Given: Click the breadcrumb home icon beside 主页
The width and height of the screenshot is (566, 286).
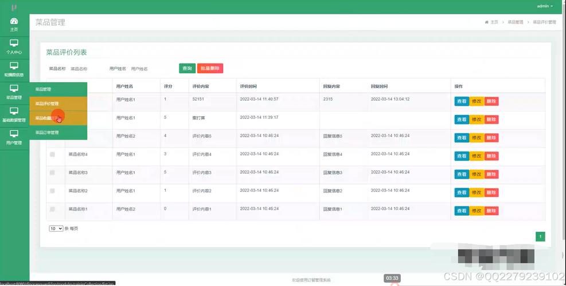Looking at the screenshot, I should (x=487, y=22).
